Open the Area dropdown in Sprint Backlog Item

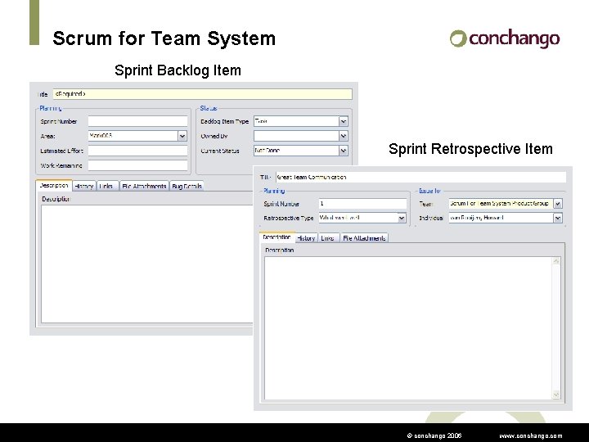(182, 136)
